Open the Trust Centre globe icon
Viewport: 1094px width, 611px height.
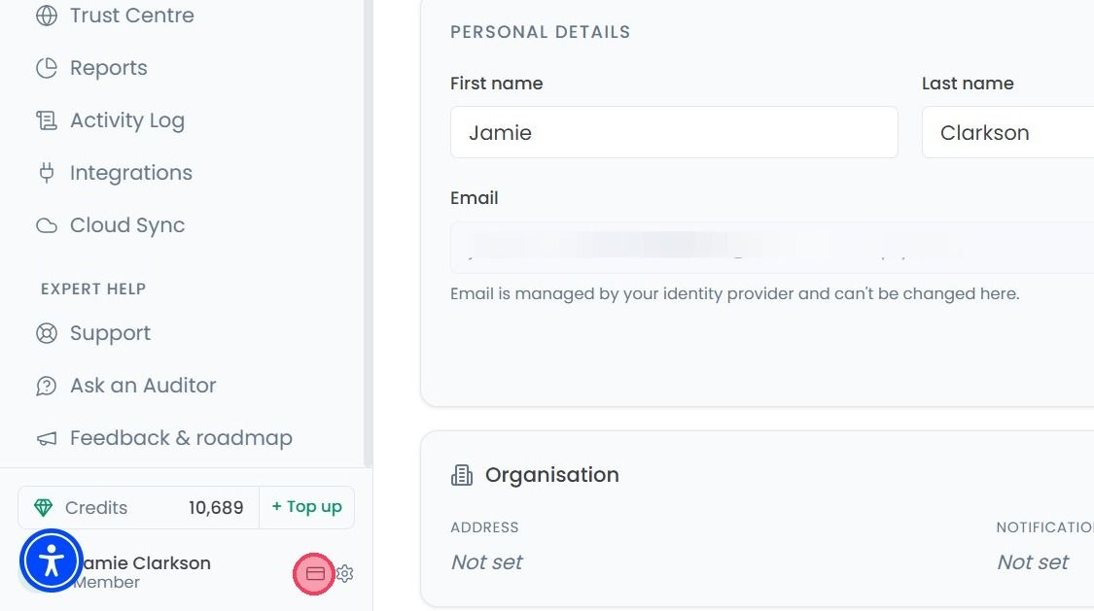(47, 16)
